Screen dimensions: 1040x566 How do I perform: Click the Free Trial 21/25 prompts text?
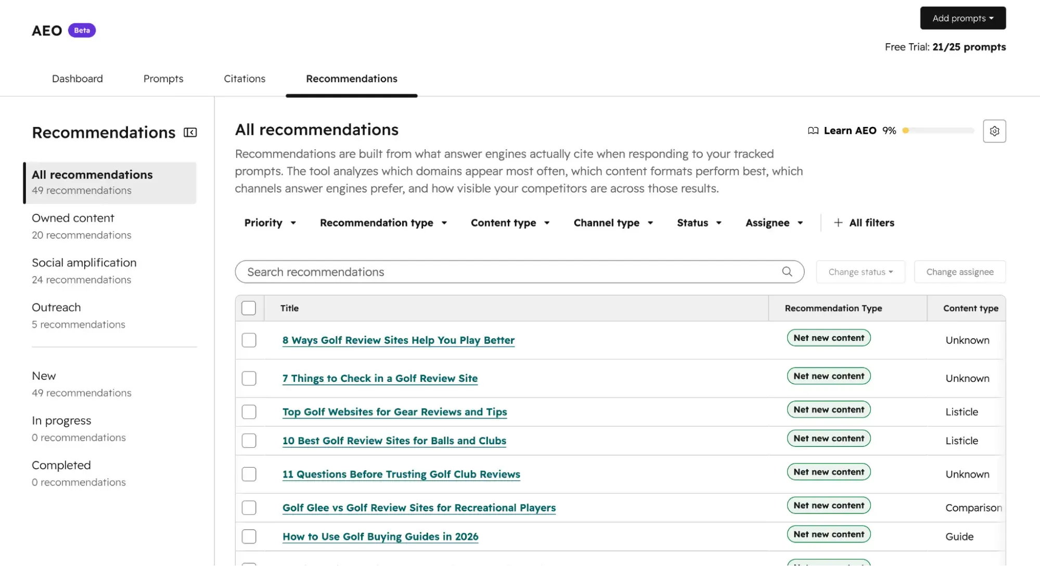[945, 47]
